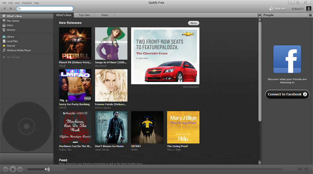Skip to previous track

coord(5,169)
